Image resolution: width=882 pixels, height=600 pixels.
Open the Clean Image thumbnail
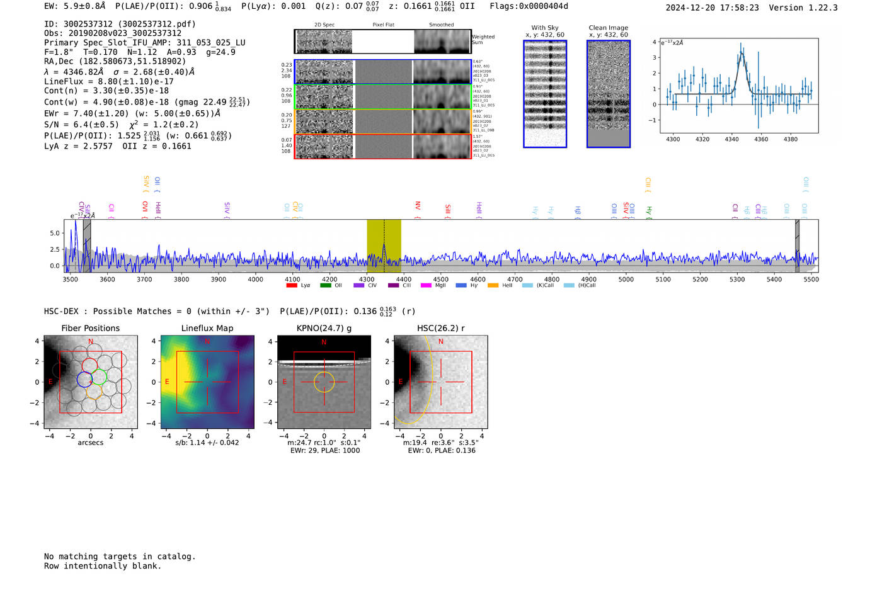click(609, 94)
